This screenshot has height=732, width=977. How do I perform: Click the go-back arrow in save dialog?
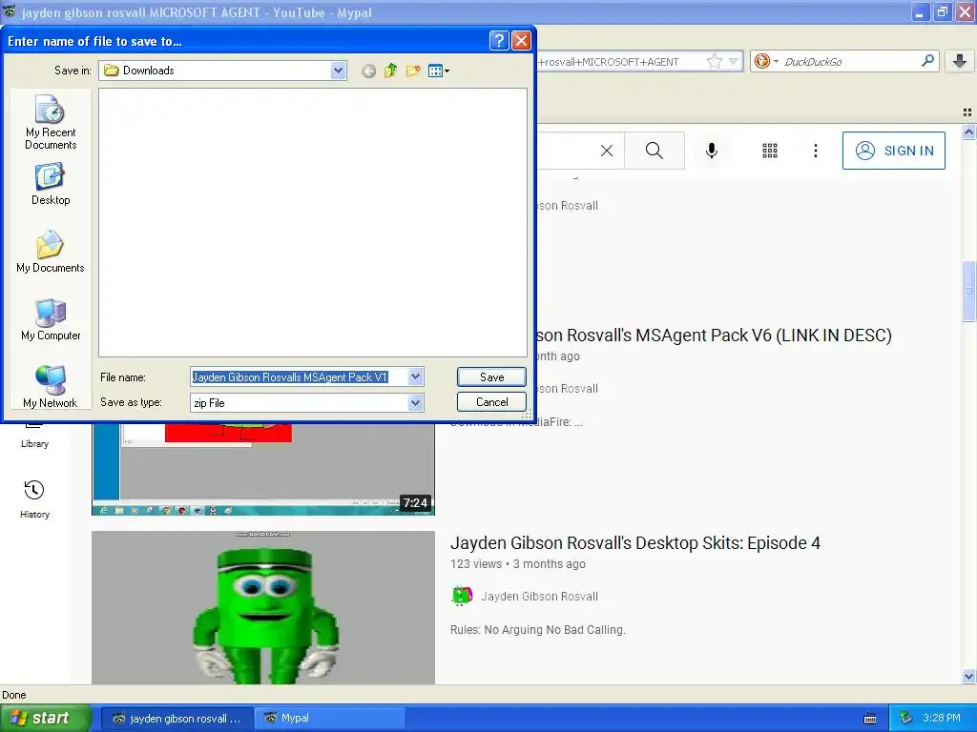[x=369, y=71]
